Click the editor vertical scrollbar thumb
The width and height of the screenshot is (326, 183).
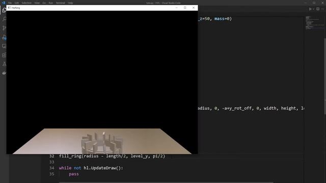[x=325, y=76]
